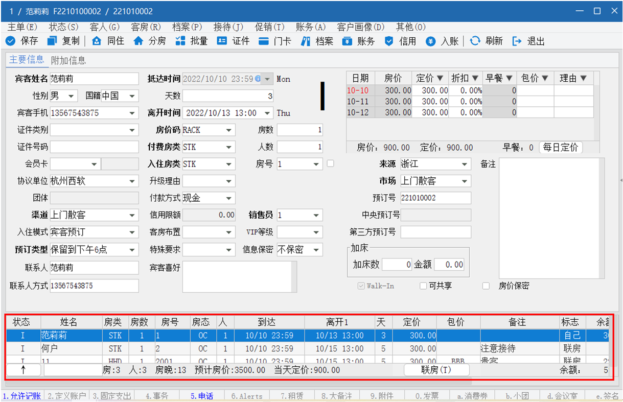Viewport: 623px width, 402px height.
Task: Open the 促销(T) menu
Action: pos(270,27)
